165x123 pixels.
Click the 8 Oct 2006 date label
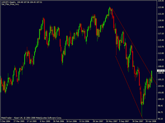coord(84,121)
